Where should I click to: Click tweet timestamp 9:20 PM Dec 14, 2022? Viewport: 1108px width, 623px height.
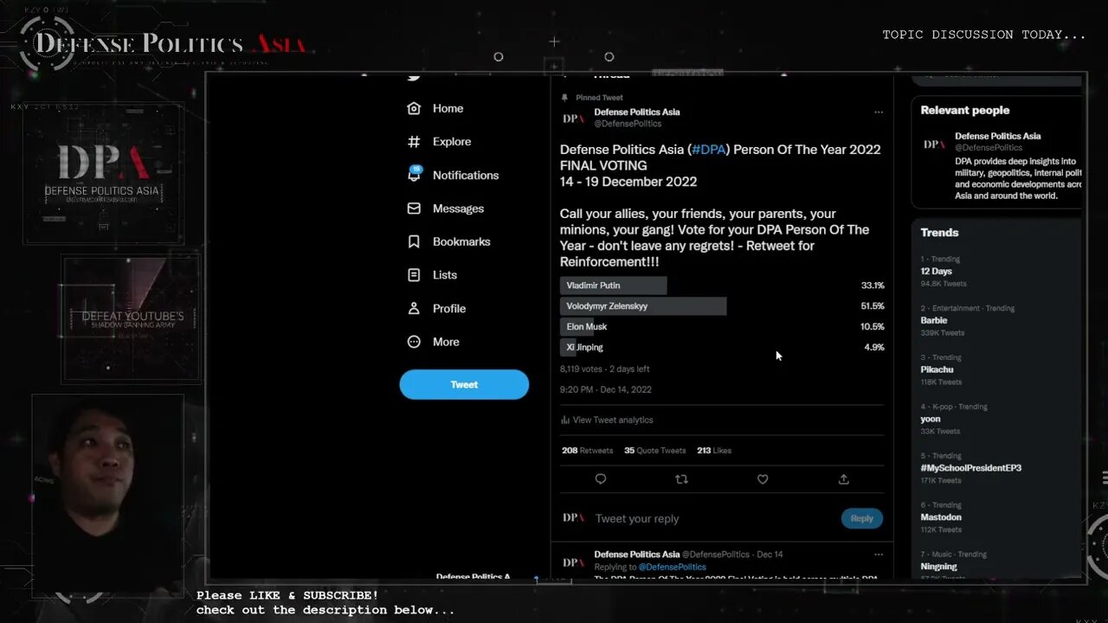coord(606,389)
